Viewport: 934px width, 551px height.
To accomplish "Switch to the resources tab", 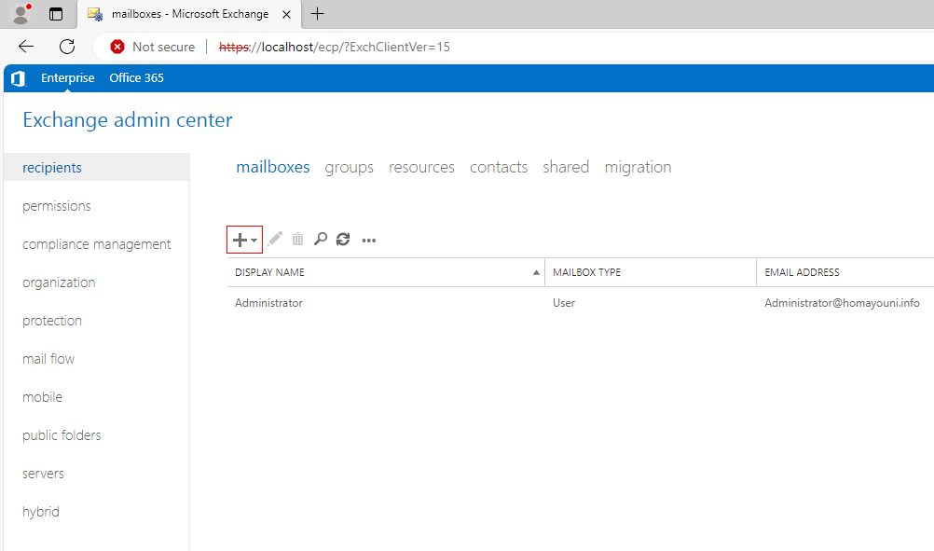I will pyautogui.click(x=421, y=167).
